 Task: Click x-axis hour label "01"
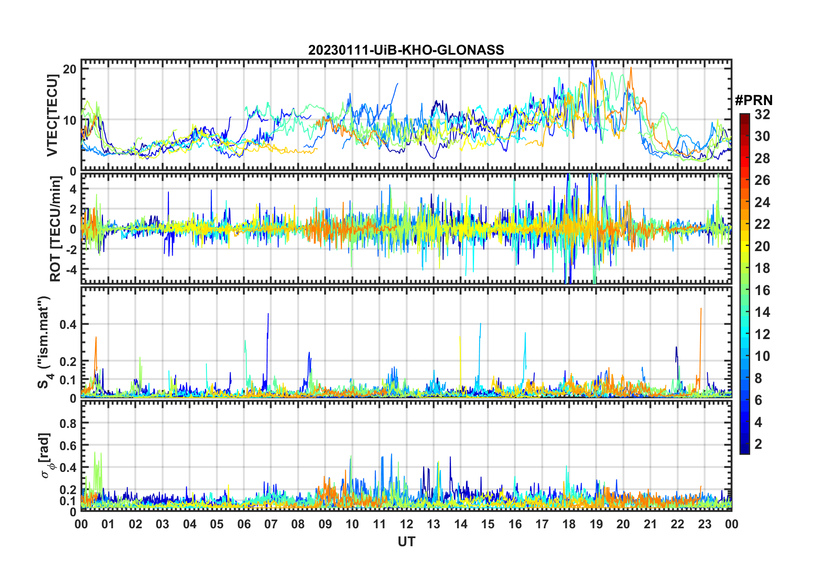click(x=108, y=524)
